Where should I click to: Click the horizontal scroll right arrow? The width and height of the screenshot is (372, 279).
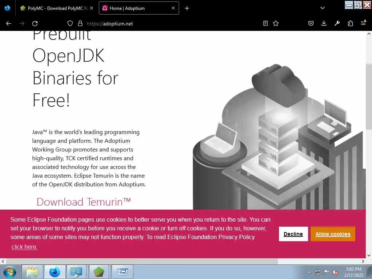[x=363, y=262]
